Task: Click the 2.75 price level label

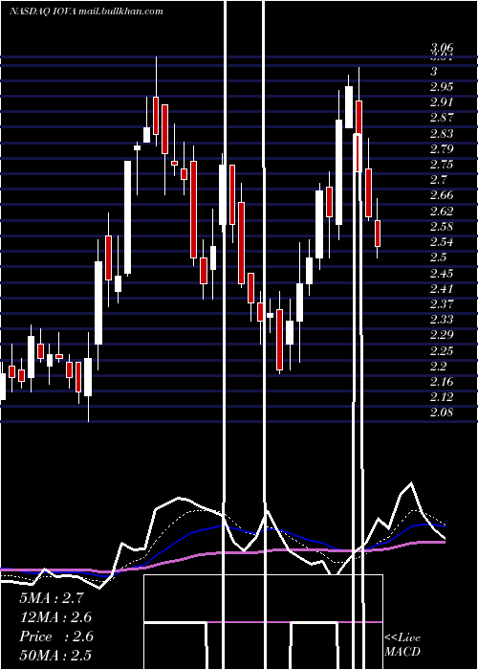Action: [442, 164]
